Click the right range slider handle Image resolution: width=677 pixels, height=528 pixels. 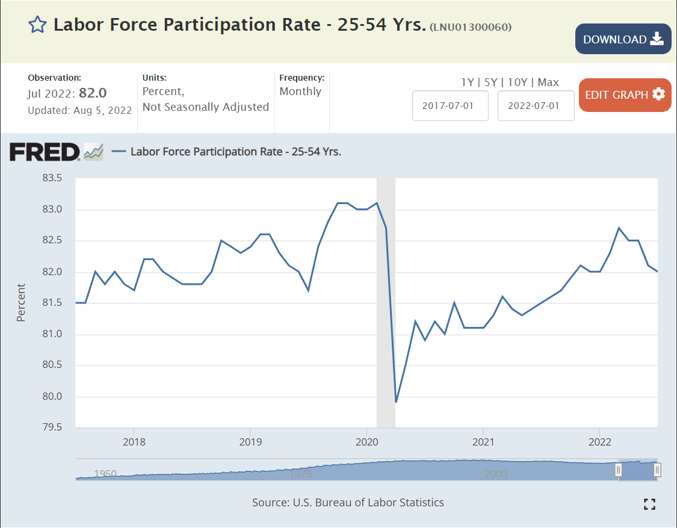pyautogui.click(x=658, y=470)
